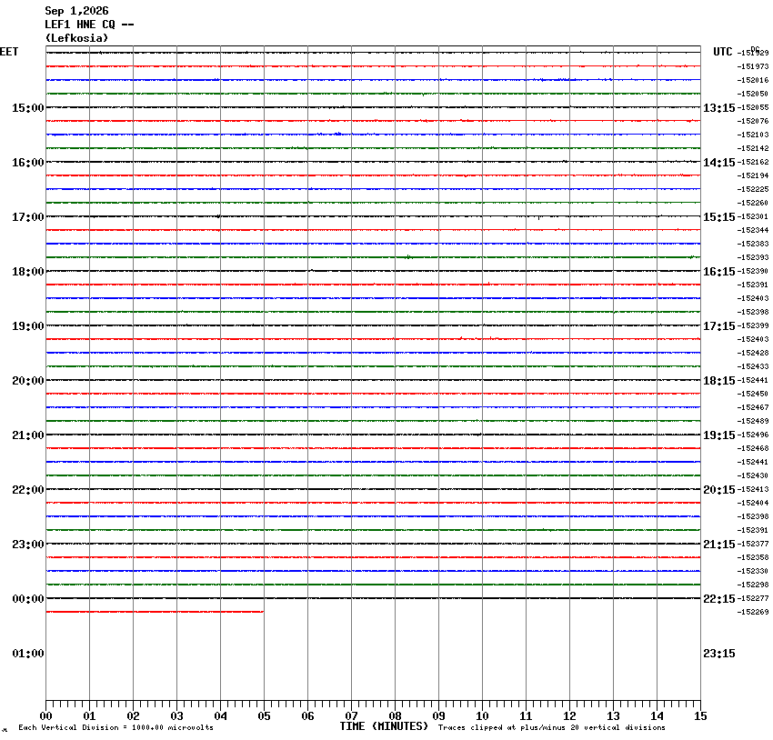This screenshot has width=773, height=740.
Task: Click minute 00 on the time axis
Action: click(x=45, y=716)
